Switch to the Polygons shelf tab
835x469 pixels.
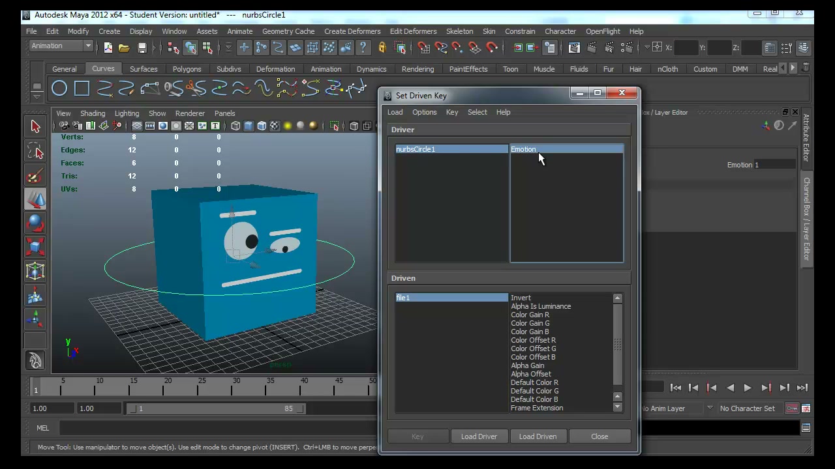click(187, 69)
